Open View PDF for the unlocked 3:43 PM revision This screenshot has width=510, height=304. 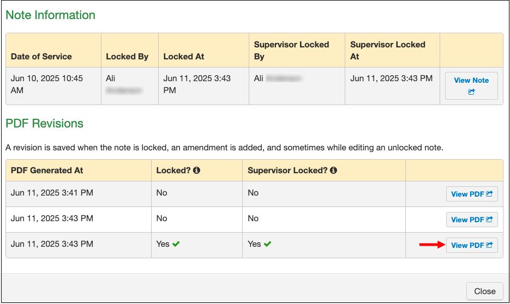(472, 220)
